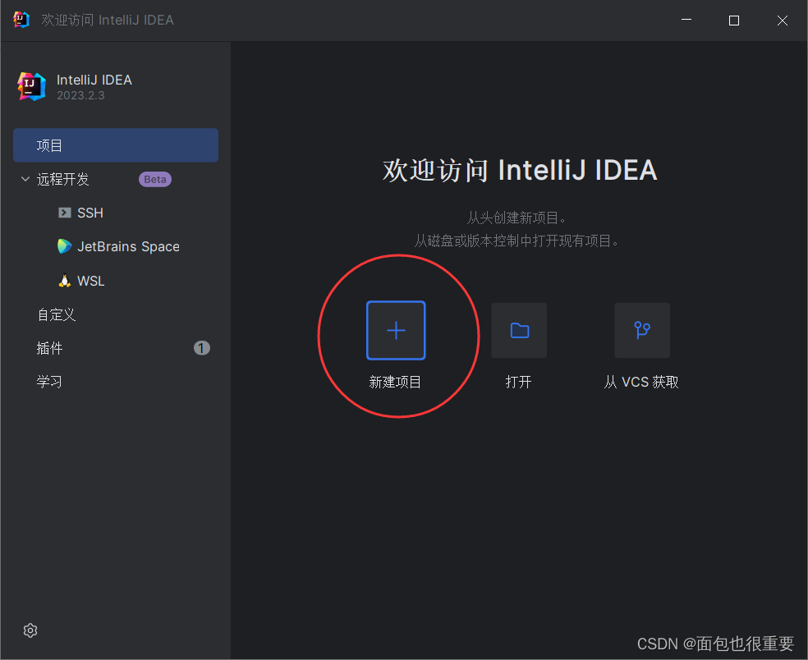Select the 项目 tab in sidebar
This screenshot has height=660, width=808.
pos(116,145)
